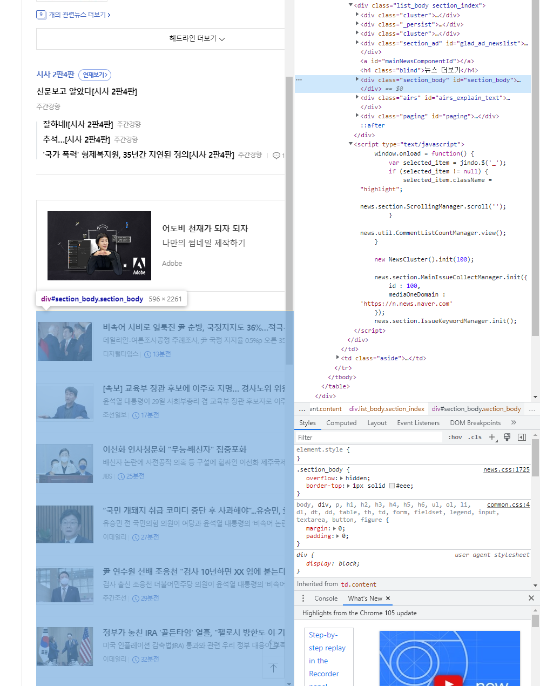The height and width of the screenshot is (686, 540).
Task: Select div.list_body.section_index breadcrumb
Action: tap(387, 409)
